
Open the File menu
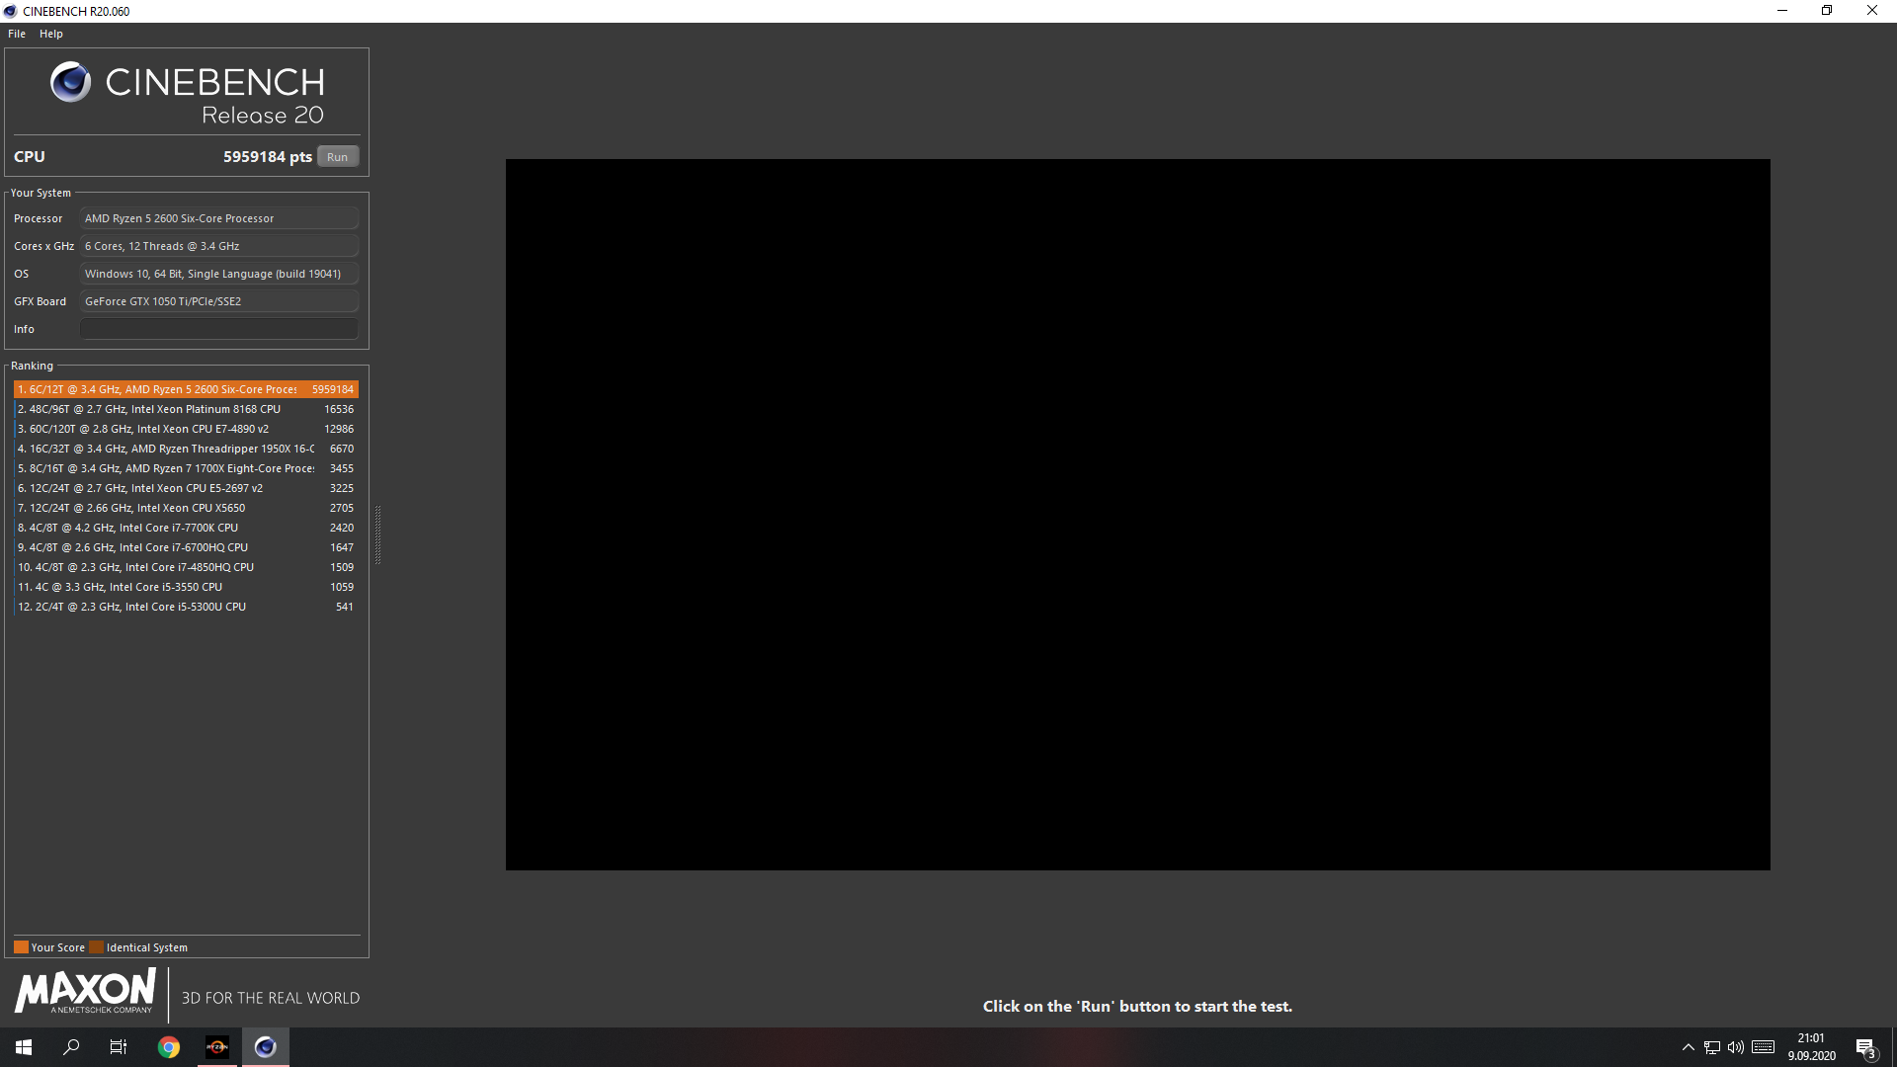pos(16,33)
